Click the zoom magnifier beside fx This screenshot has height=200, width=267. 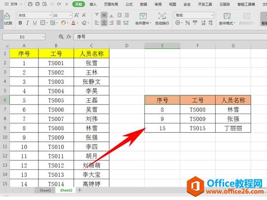61,37
